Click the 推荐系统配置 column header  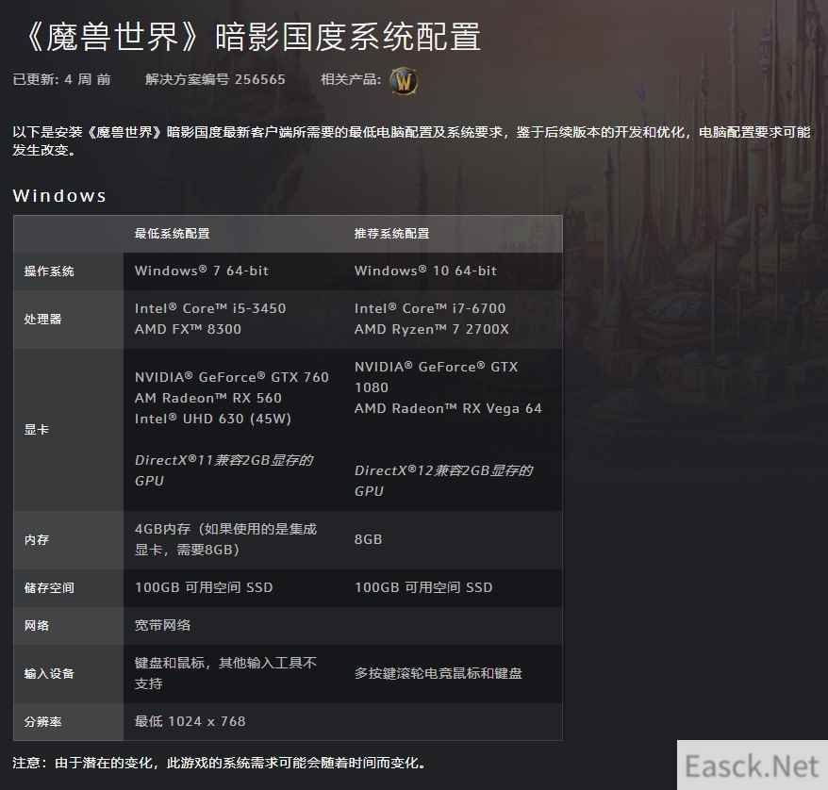pos(391,233)
